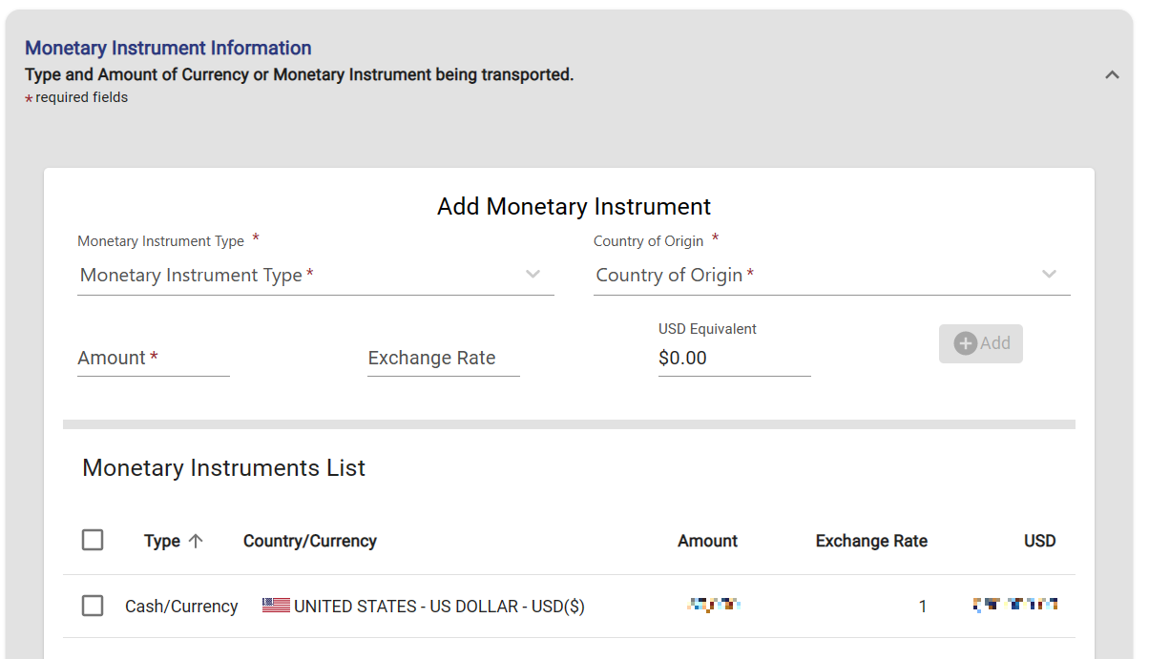The image size is (1149, 659).
Task: Click the Cash/Currency type cell
Action: tap(181, 607)
